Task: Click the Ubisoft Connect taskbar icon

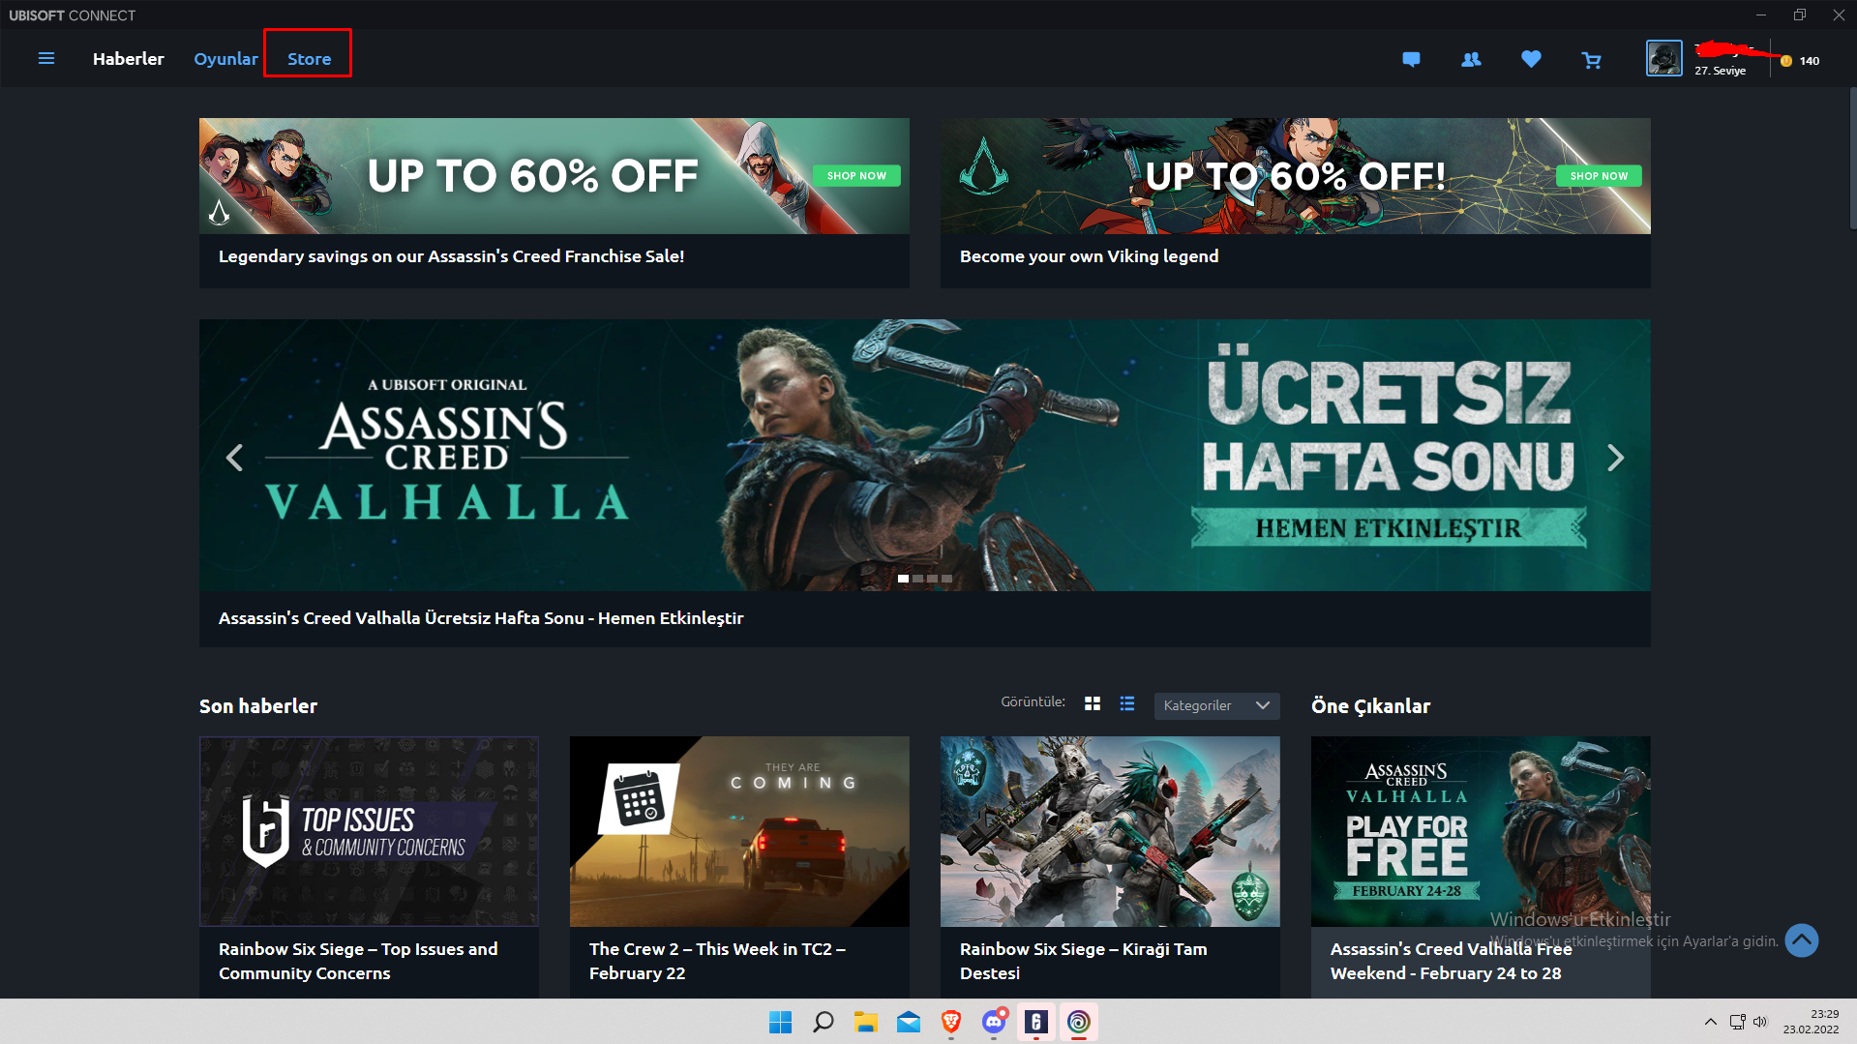Action: (x=1079, y=1022)
